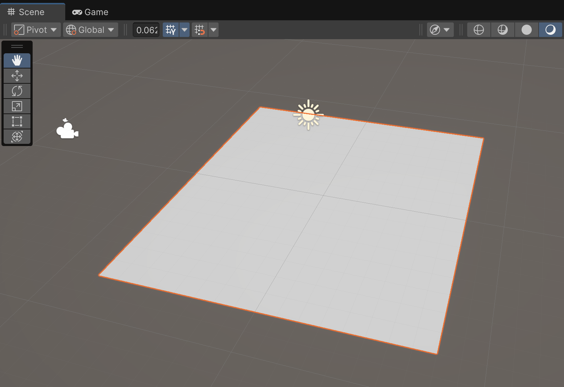The width and height of the screenshot is (564, 387).
Task: Open the Global handle rotation dropdown
Action: pos(91,30)
